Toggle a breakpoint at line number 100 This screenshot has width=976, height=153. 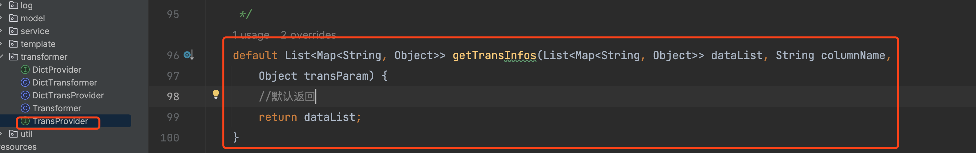click(x=170, y=138)
